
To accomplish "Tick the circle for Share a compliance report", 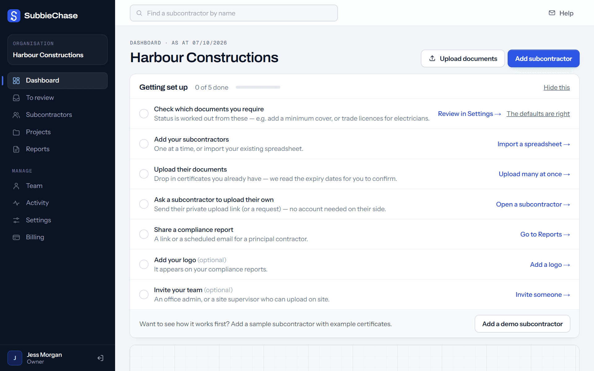I will [144, 234].
